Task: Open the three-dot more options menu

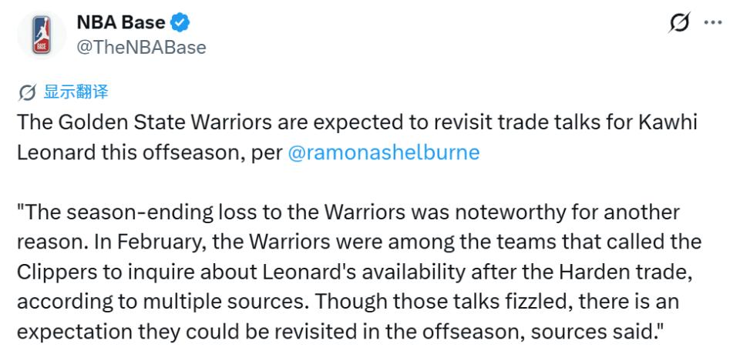Action: 711,24
